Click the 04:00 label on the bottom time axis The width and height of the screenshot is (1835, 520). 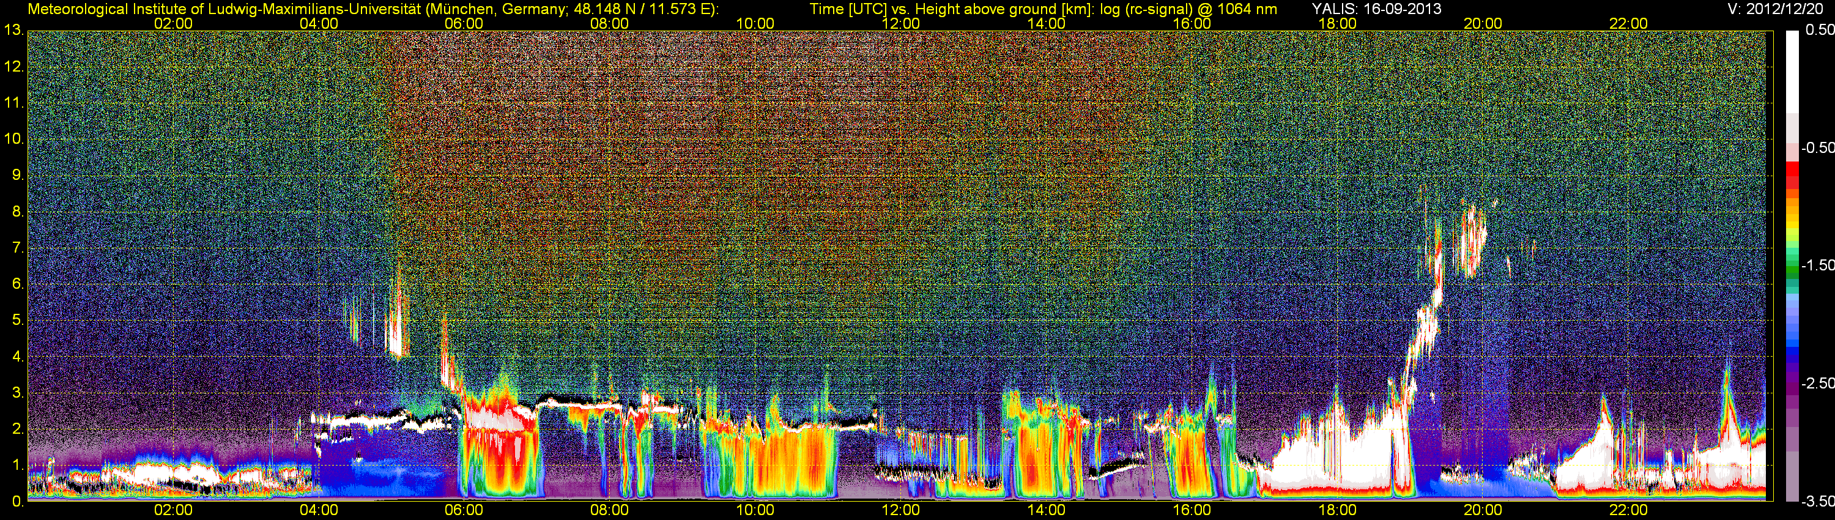coord(319,511)
